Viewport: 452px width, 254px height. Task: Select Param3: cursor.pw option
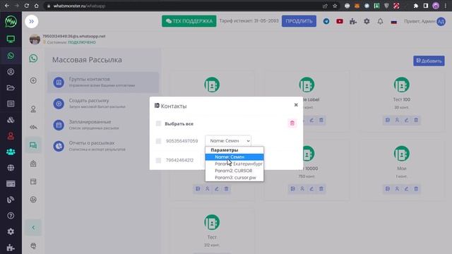[234, 178]
